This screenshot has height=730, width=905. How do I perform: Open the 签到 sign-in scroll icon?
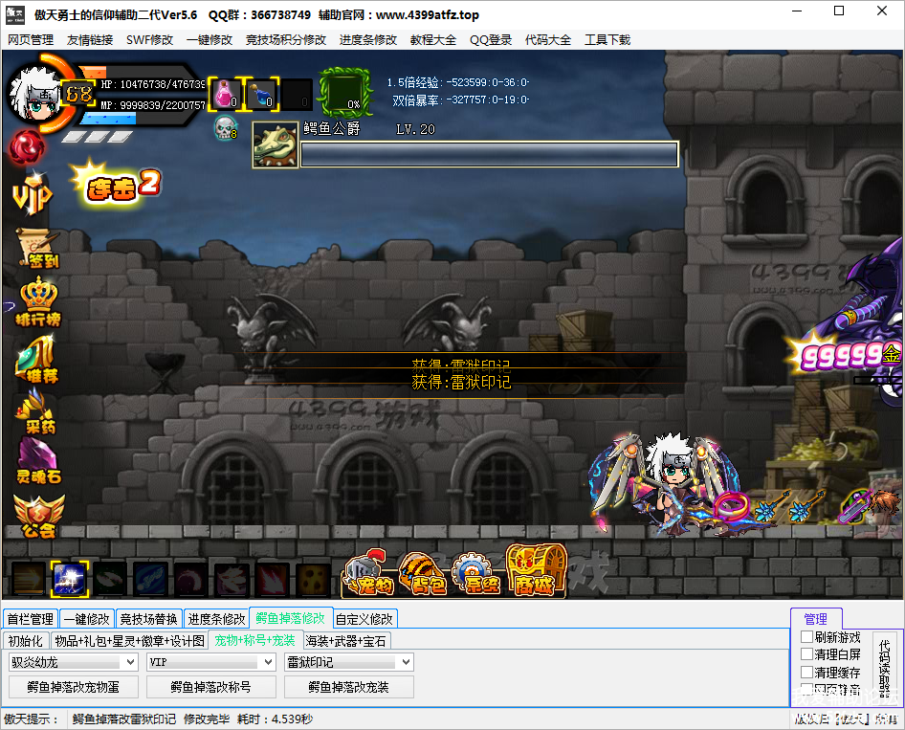(38, 248)
